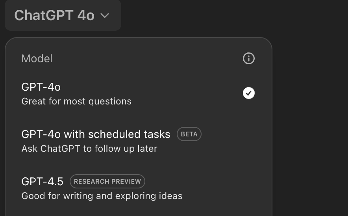Click the "Great for most questions" description
The image size is (348, 216).
(76, 101)
